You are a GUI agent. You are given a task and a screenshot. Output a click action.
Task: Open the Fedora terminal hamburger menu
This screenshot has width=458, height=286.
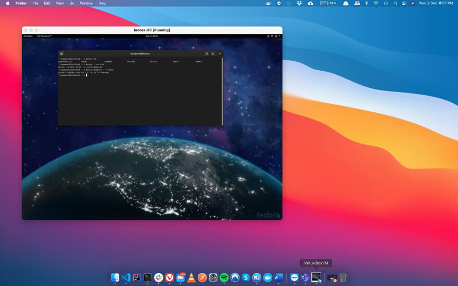pyautogui.click(x=213, y=54)
